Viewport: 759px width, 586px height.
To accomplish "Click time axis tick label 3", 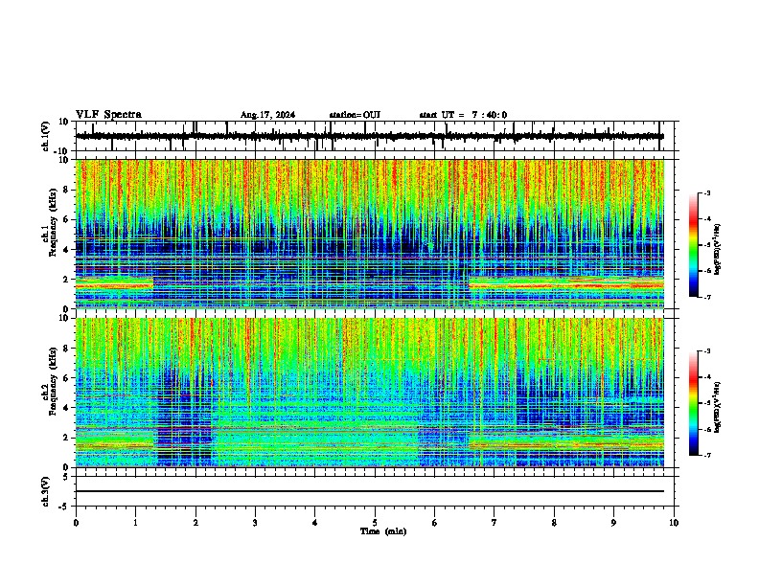I will (x=255, y=523).
